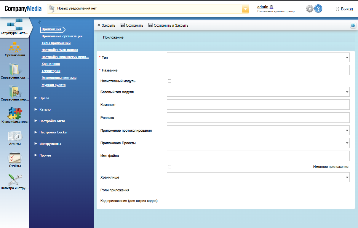Screen dimensions: 358x228
Task: Select Приложения организаций navigation item
Action: pos(62,36)
